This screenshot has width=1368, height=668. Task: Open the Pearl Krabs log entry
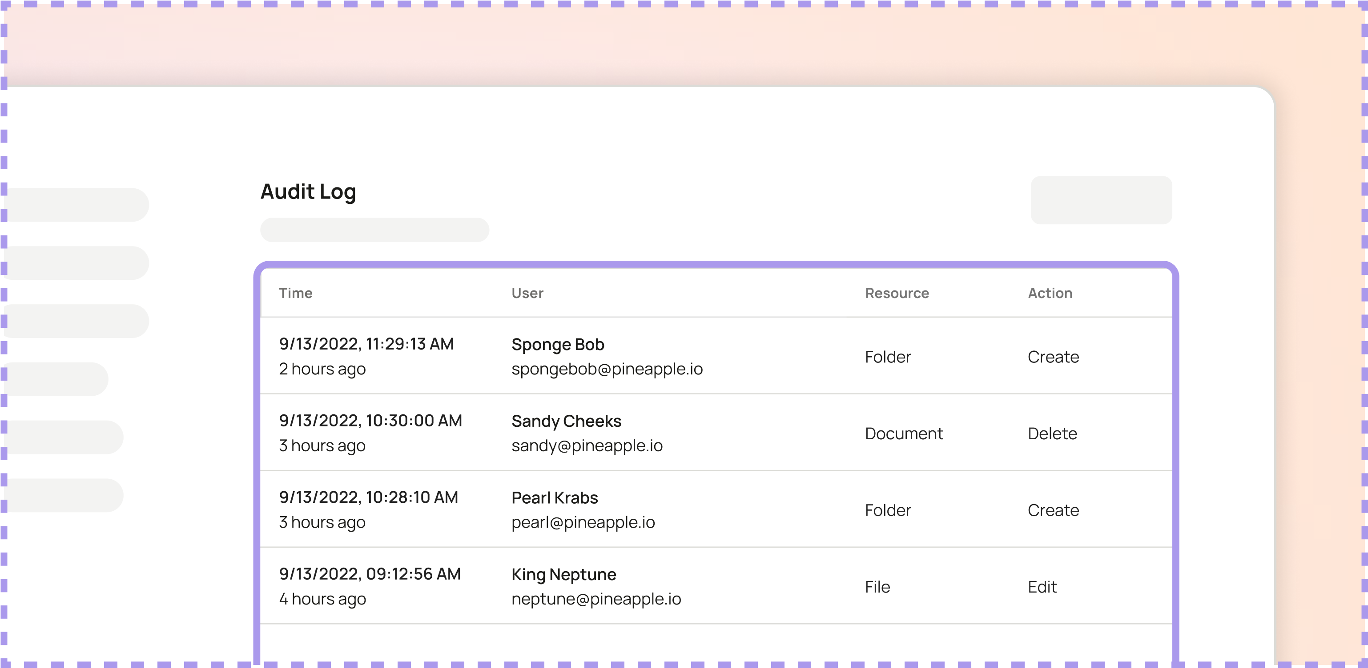[x=554, y=498]
